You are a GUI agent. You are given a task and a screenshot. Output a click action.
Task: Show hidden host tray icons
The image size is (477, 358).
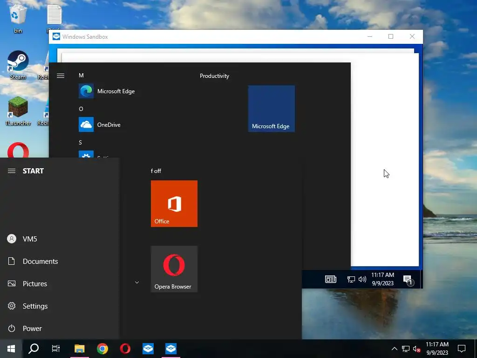[394, 349]
